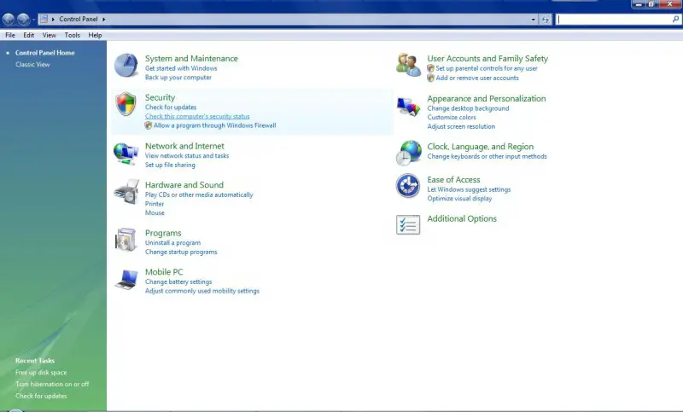
Task: Click Free up disk space in Recent Tasks
Action: 41,373
